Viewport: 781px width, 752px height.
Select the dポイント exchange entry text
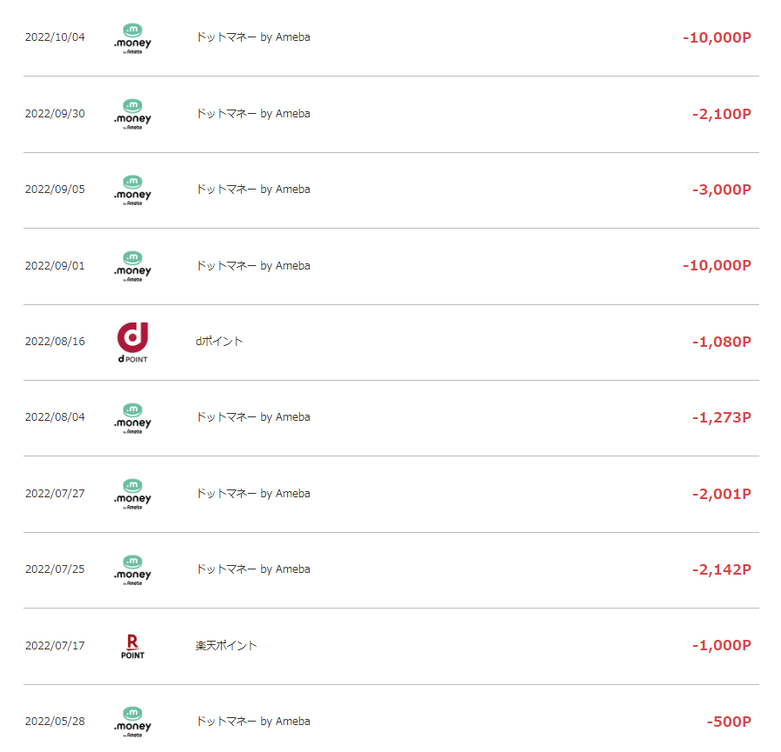click(x=219, y=342)
